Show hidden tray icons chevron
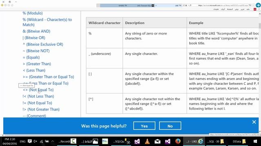 coord(53,141)
